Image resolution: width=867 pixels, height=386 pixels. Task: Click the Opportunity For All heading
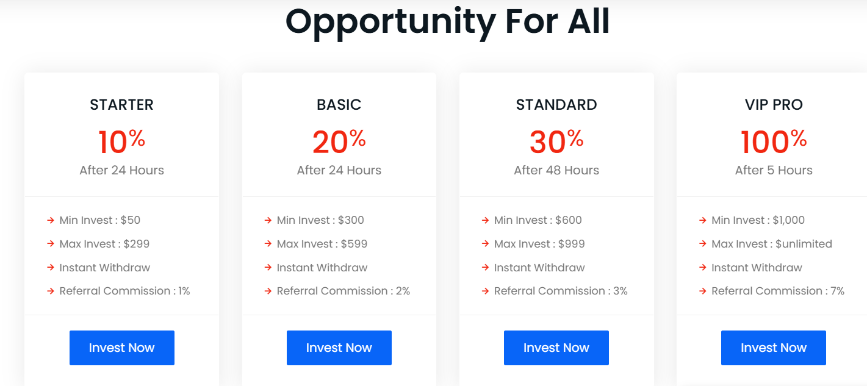(447, 21)
